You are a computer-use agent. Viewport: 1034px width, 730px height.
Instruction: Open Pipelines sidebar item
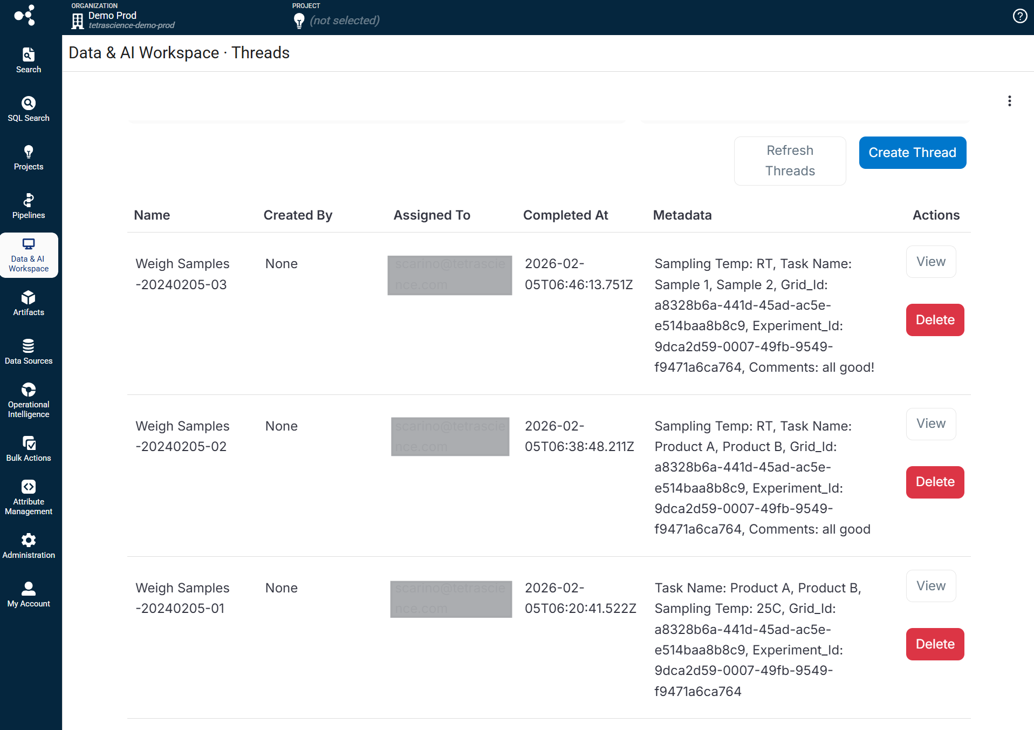(29, 206)
